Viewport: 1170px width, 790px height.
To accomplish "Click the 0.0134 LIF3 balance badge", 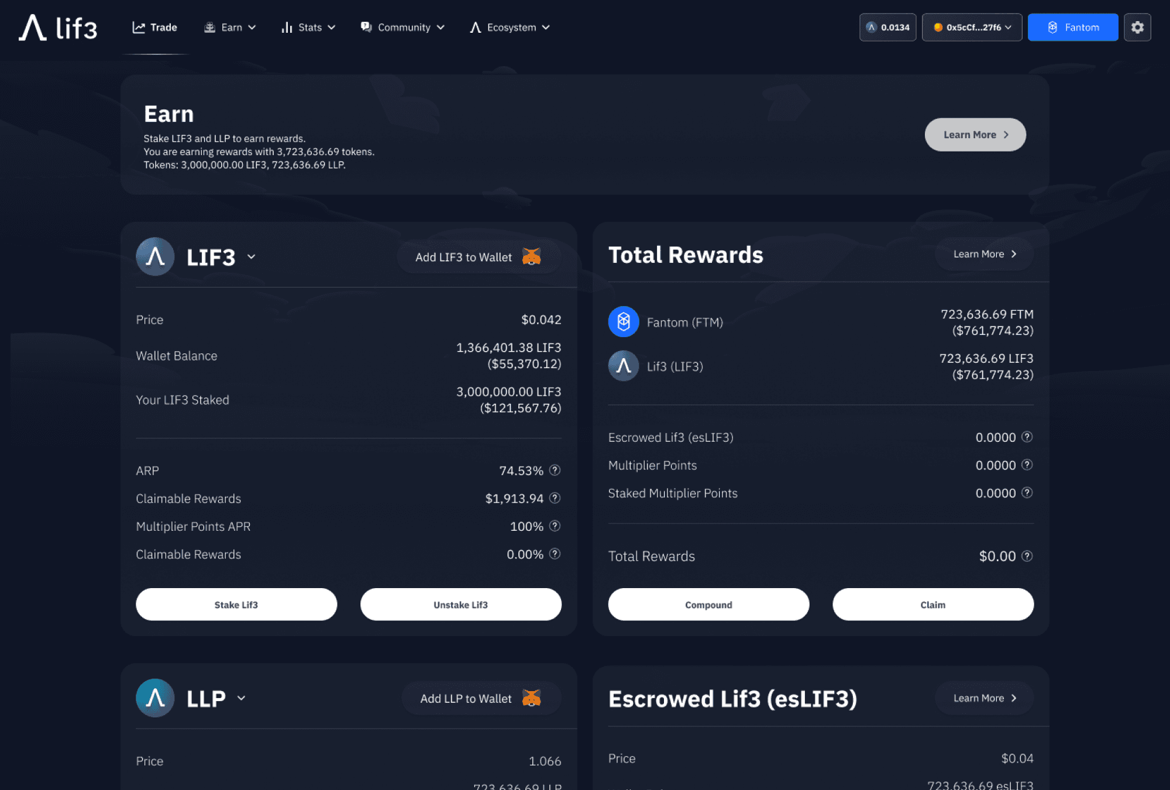I will pyautogui.click(x=887, y=28).
